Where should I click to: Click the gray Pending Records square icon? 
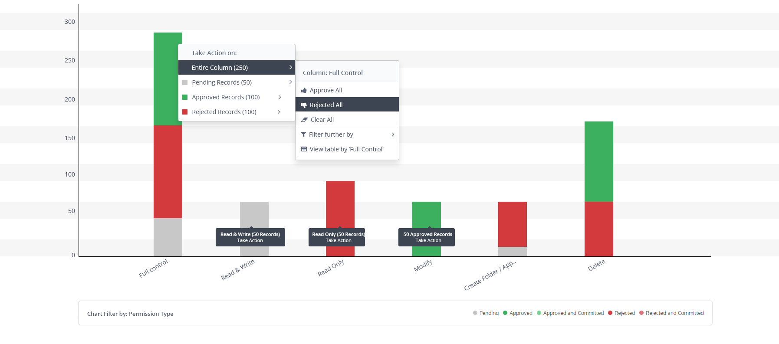coord(185,82)
